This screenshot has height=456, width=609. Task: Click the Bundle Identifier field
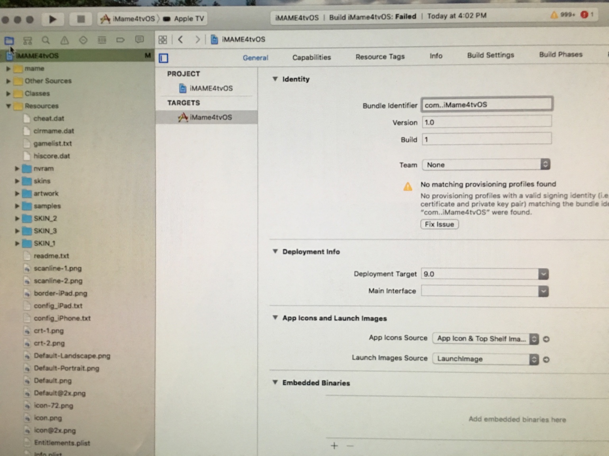click(x=487, y=104)
